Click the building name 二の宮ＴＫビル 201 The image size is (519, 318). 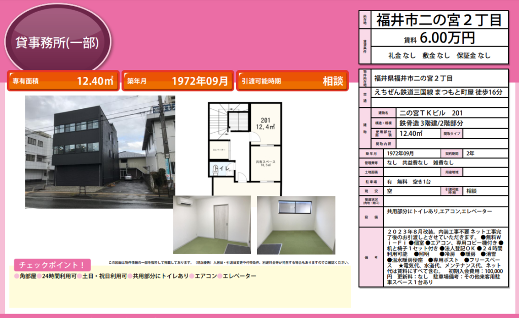point(431,113)
